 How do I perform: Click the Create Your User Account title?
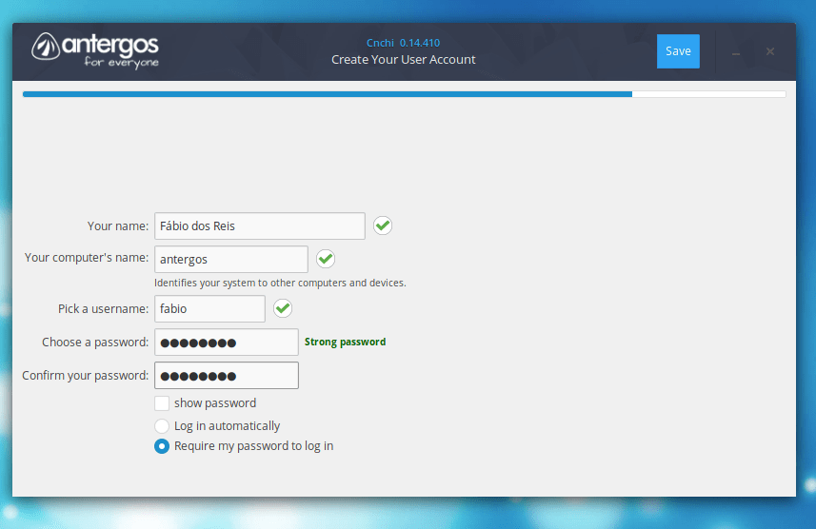403,60
